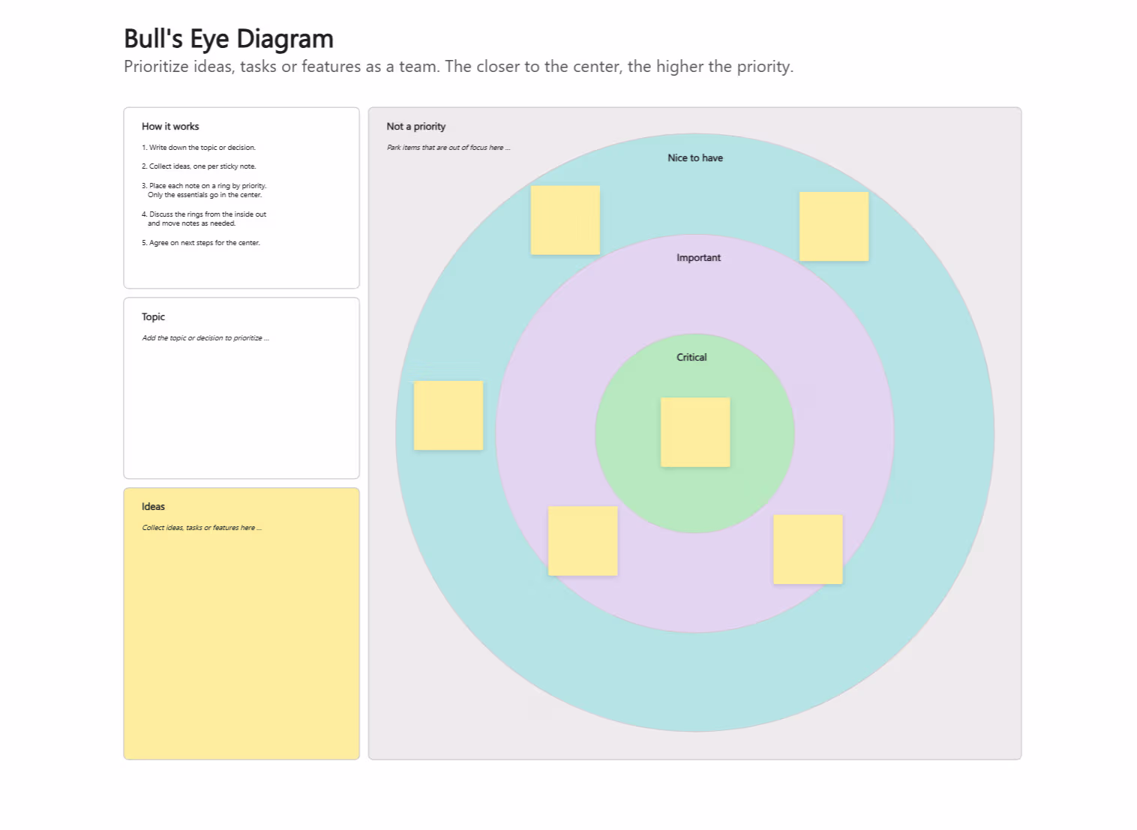
Task: Select the sticky note right of "Nice to have" label
Action: (x=834, y=226)
